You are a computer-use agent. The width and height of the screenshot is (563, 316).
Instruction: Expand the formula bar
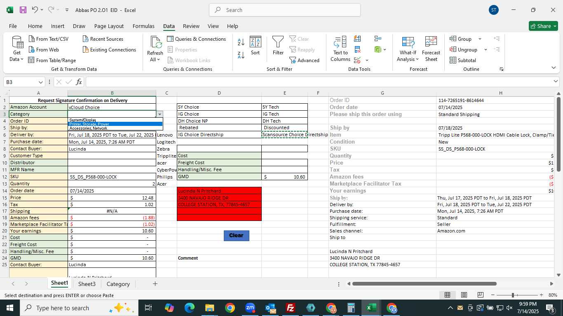pyautogui.click(x=556, y=81)
